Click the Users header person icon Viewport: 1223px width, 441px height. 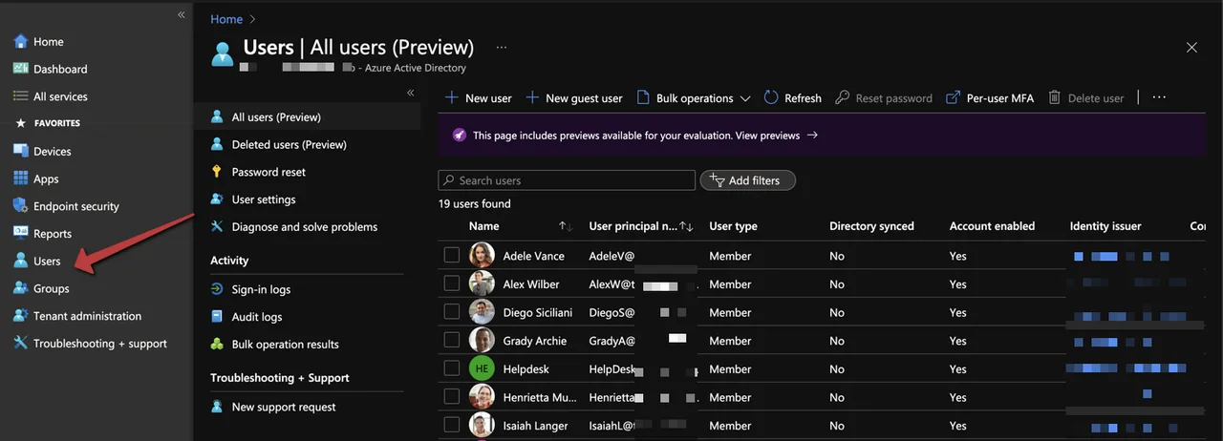click(223, 53)
